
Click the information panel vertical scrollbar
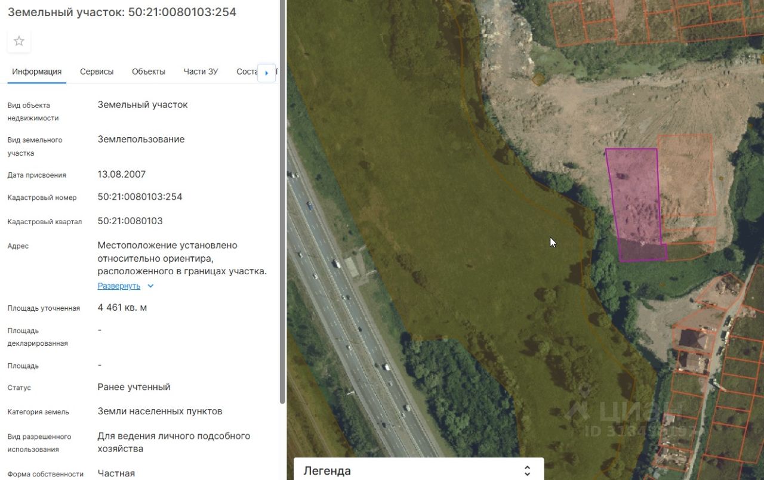tap(282, 203)
